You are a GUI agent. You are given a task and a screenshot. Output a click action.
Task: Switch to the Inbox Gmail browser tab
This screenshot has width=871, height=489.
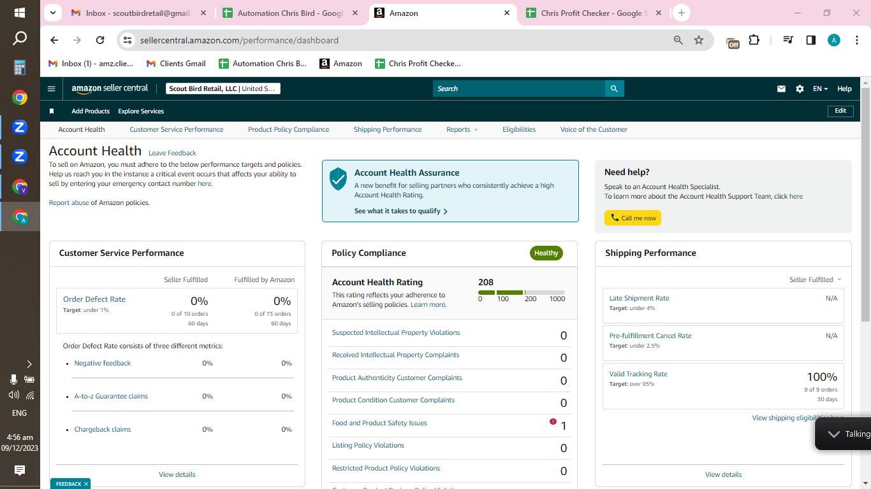pos(138,13)
